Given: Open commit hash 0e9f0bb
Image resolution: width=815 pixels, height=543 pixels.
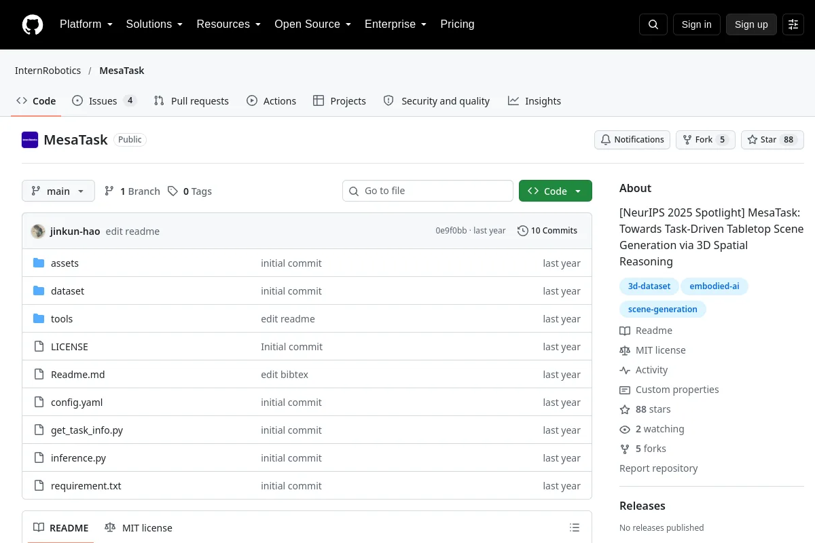Looking at the screenshot, I should (451, 231).
